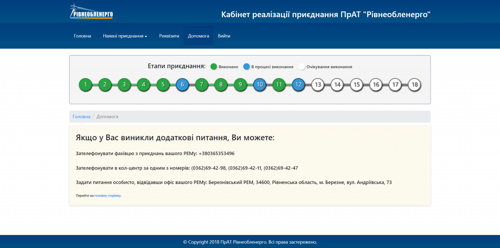Click the phone number +380365353496

coord(216,153)
